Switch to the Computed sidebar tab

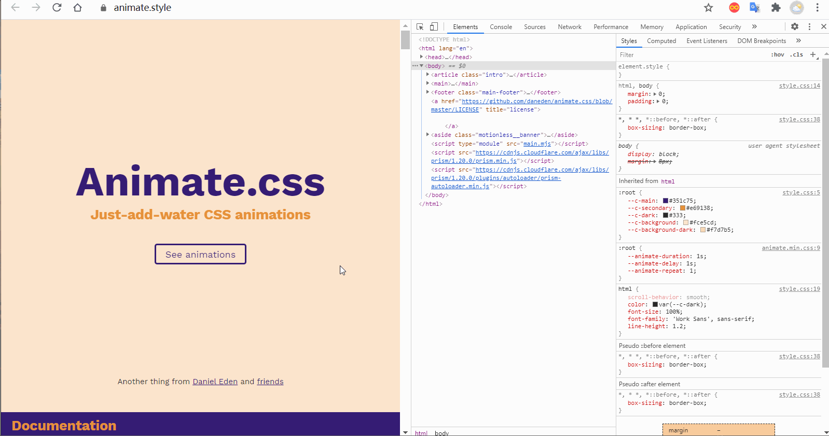pyautogui.click(x=661, y=41)
